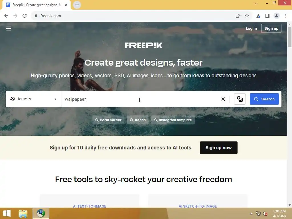This screenshot has height=219, width=292.
Task: Select the floral border suggestion
Action: [x=108, y=120]
